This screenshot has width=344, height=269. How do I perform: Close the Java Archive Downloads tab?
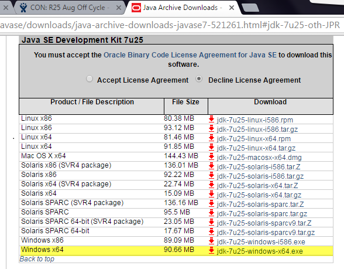[x=231, y=8]
